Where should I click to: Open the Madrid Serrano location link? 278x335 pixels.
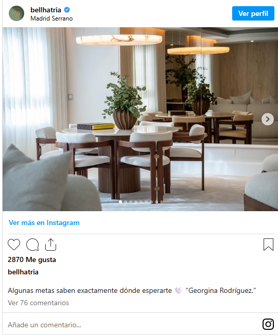(51, 18)
